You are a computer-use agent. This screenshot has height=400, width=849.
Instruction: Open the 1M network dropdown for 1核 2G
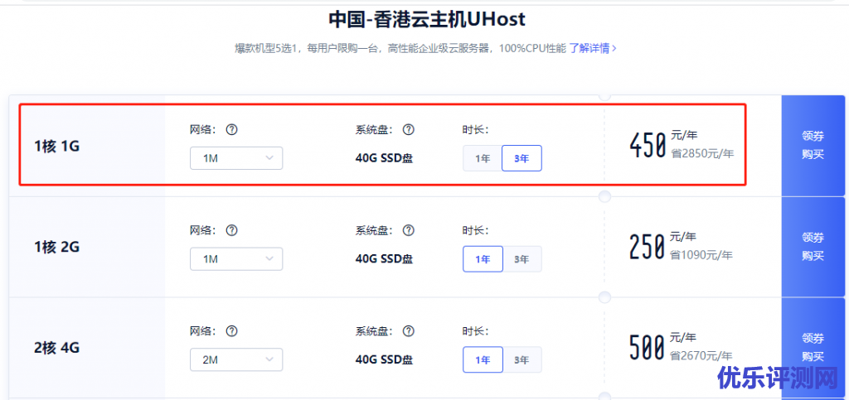pyautogui.click(x=236, y=259)
